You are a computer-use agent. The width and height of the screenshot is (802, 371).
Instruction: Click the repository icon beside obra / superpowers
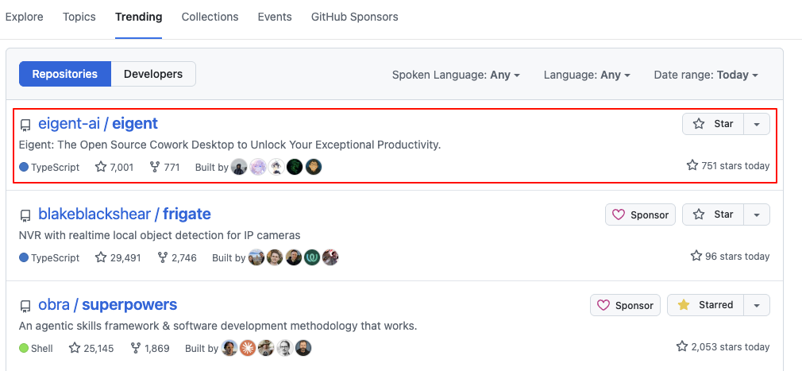tap(25, 306)
